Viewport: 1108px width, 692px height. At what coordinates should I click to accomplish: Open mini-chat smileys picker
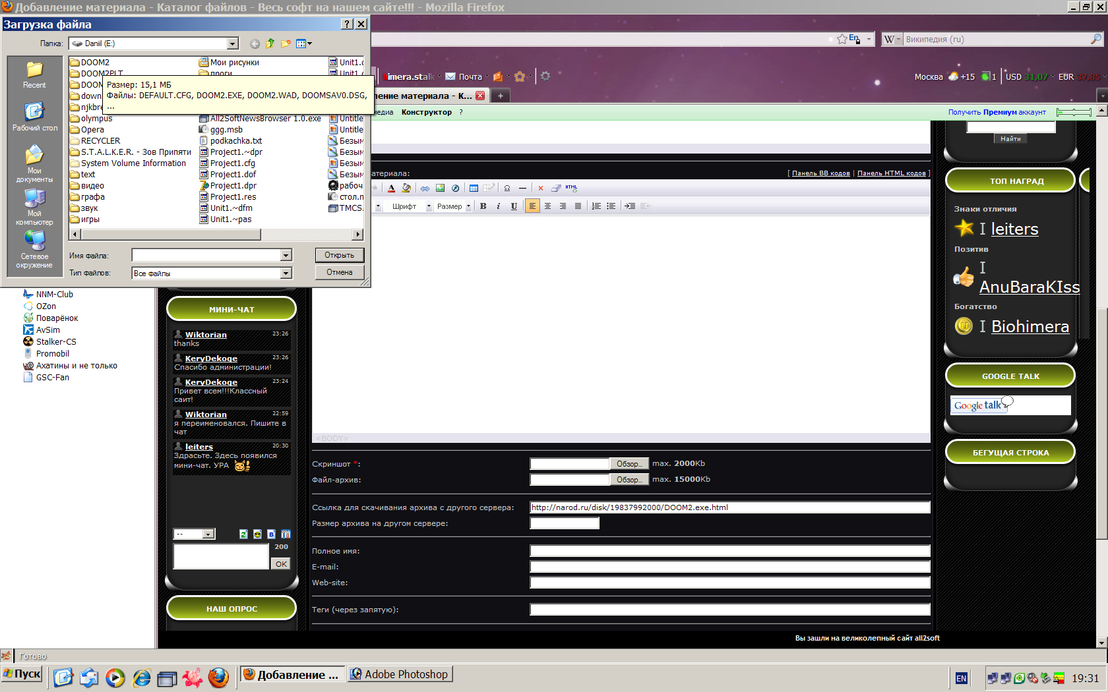[x=257, y=534]
